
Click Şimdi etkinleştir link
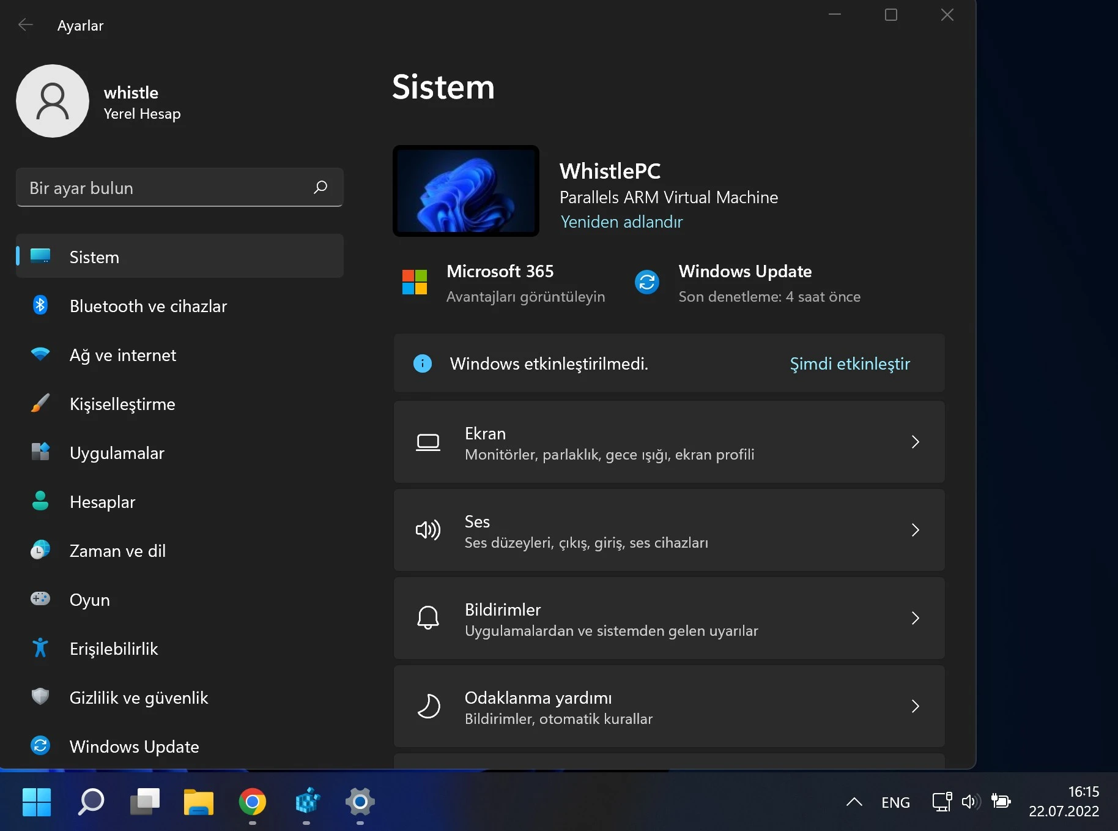click(x=850, y=363)
